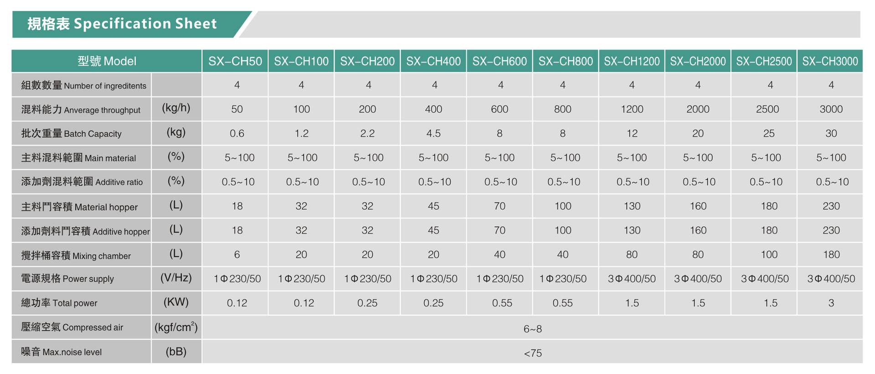Select the (V/Hz) unit cell
Screen dimensions: 875x374
pyautogui.click(x=176, y=278)
